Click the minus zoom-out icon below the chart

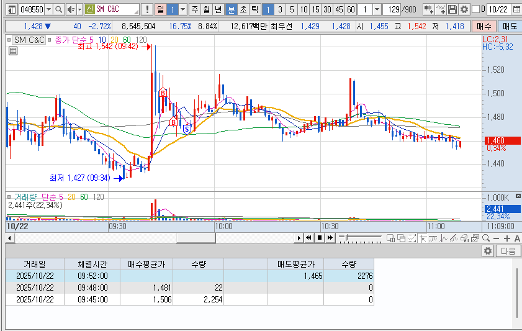click(497, 238)
